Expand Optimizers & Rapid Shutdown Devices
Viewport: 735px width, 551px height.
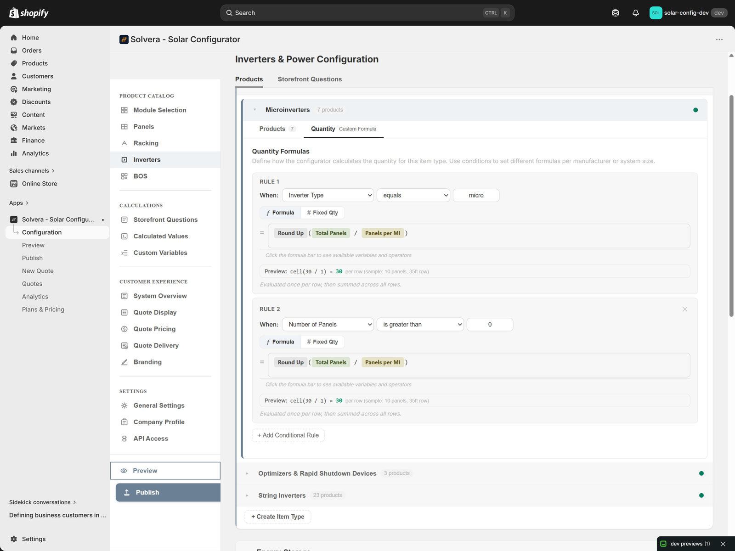(247, 473)
